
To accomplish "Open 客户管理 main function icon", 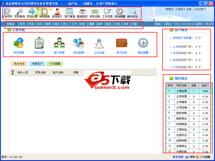I will click(59, 43).
